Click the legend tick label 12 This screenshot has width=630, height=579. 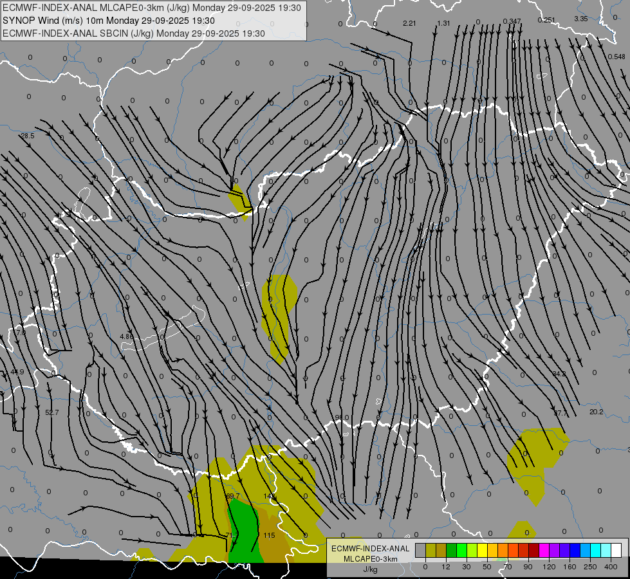[445, 567]
